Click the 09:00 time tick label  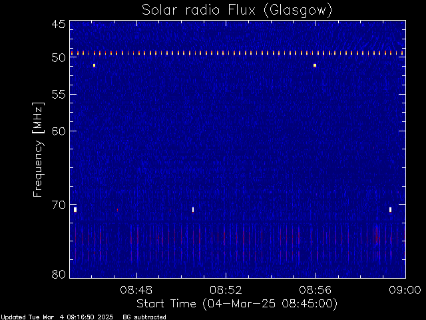tap(405, 290)
